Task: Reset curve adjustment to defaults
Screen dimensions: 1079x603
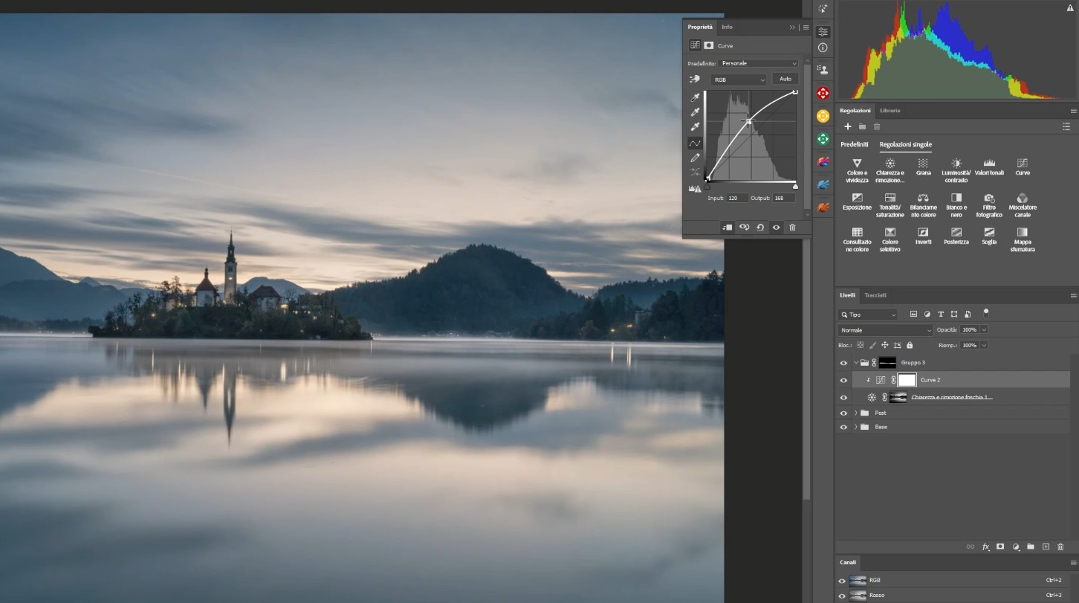Action: click(760, 228)
